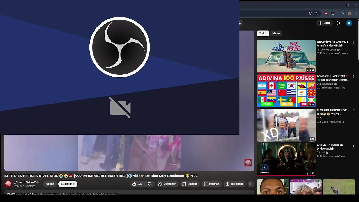Open the Chrome extensions puzzle icon

[333, 13]
